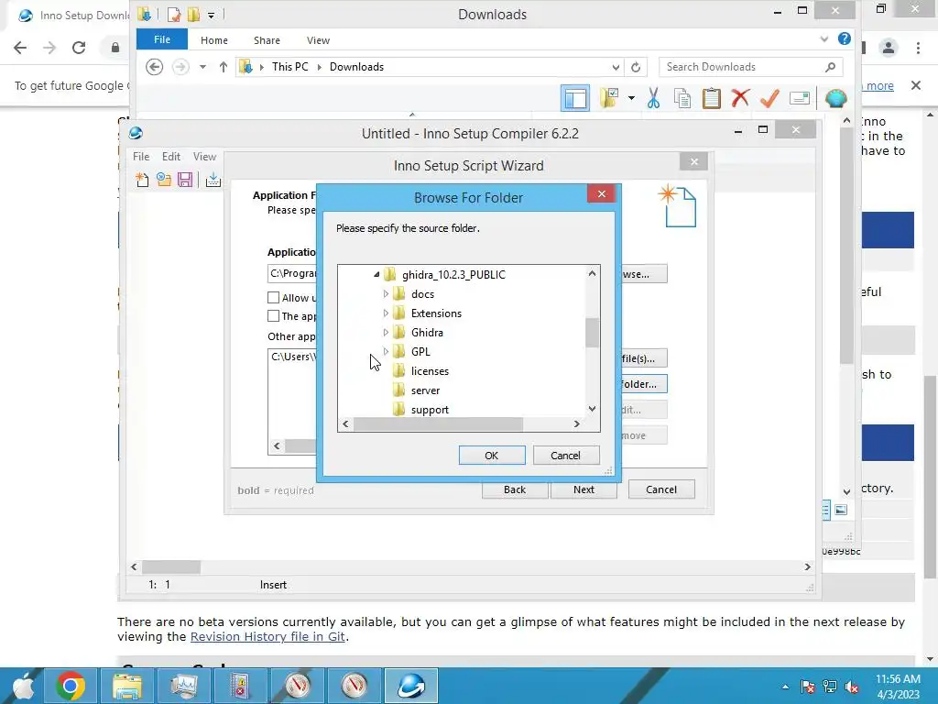Viewport: 938px width, 704px height.
Task: Expand the Ghidra folder node
Action: coord(386,332)
